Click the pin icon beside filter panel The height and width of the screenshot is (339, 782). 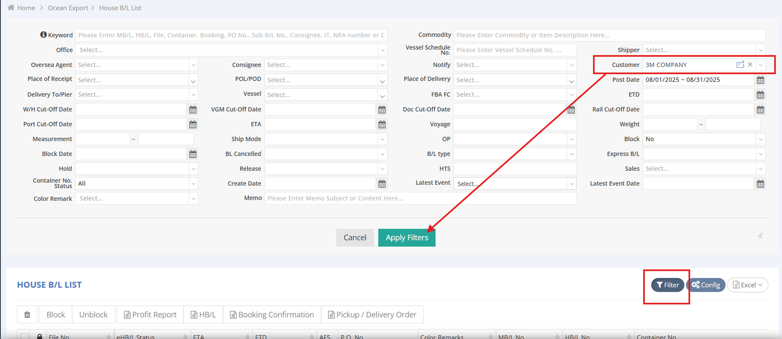click(760, 236)
